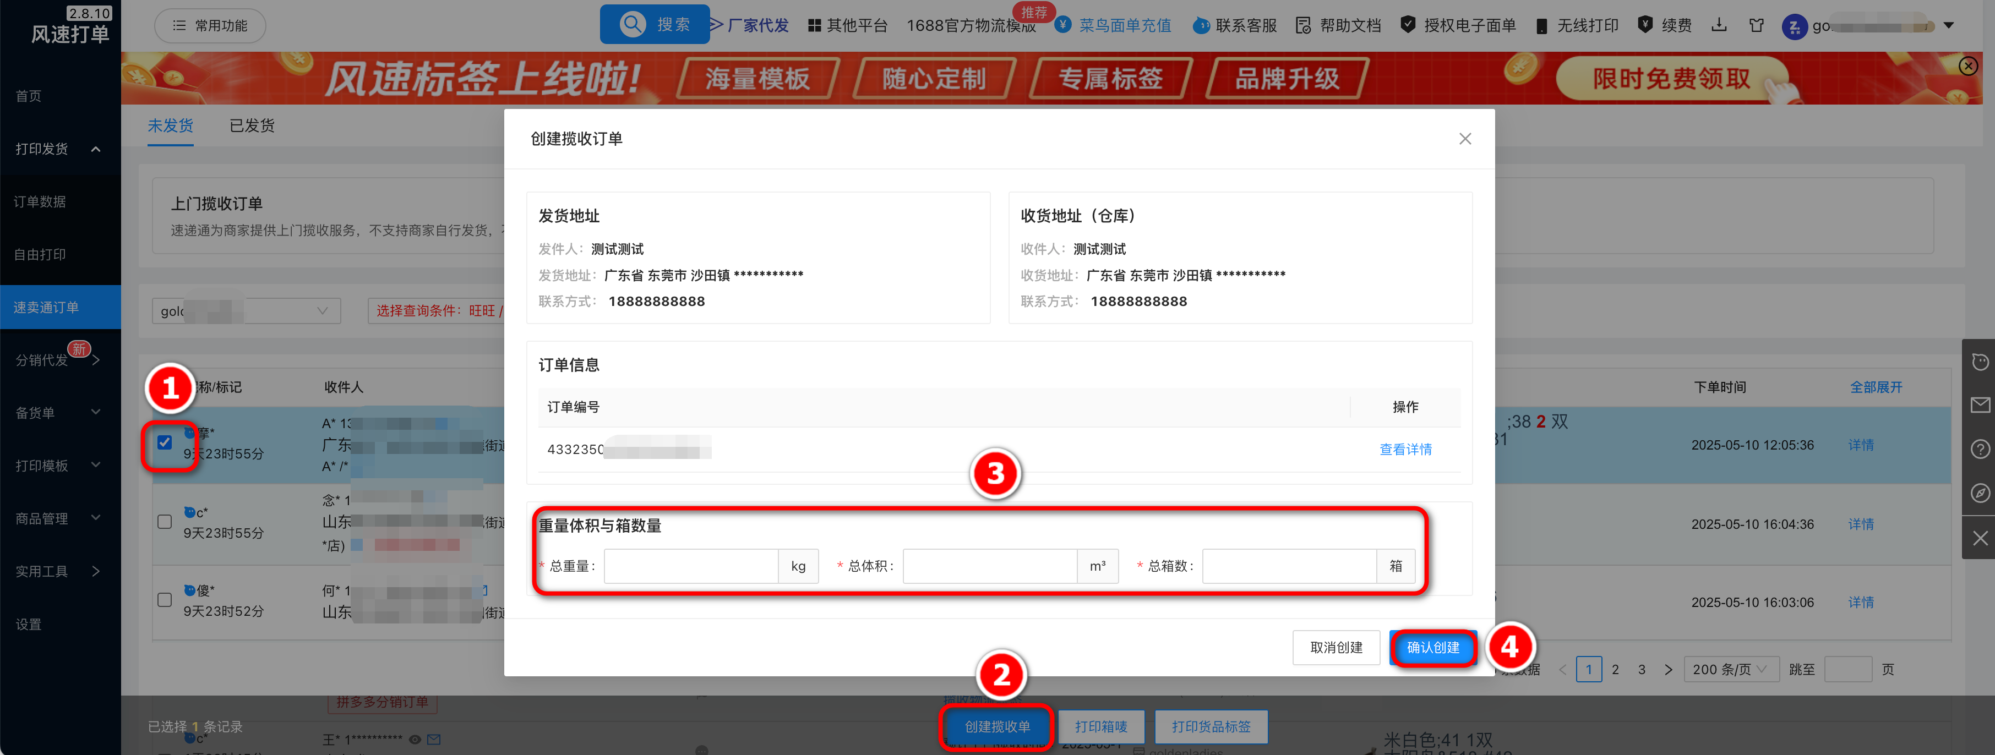Screen dimensions: 1995x755
Task: Click the search magnifier button
Action: 655,24
